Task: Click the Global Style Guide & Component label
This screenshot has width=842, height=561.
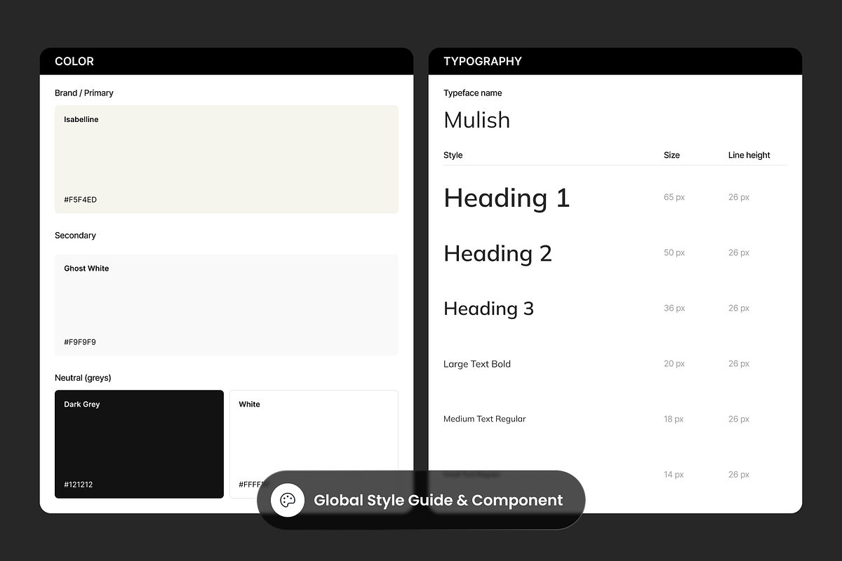Action: point(439,500)
